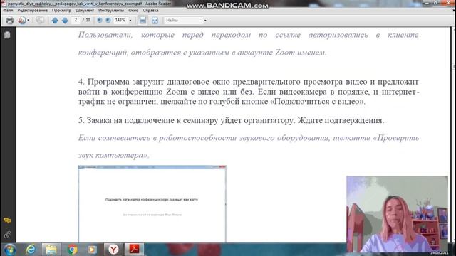
Task: Enable scrolling page fit-width mode icon
Action: tap(142, 20)
